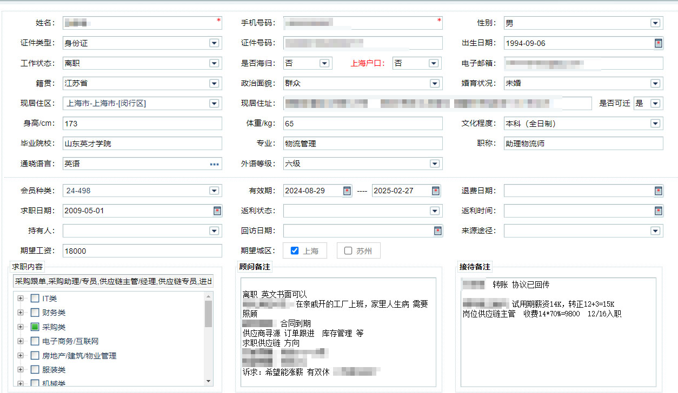Image resolution: width=678 pixels, height=393 pixels.
Task: Open the 证件类型 dropdown
Action: (214, 43)
